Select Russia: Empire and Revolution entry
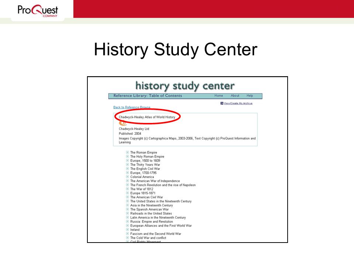 152,222
